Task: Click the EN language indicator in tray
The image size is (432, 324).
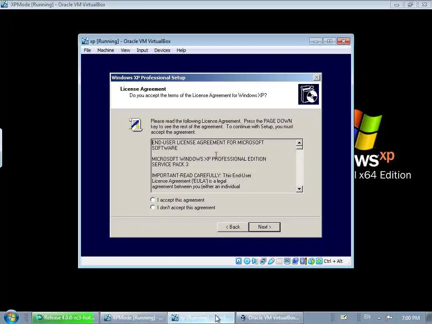Action: [x=367, y=317]
